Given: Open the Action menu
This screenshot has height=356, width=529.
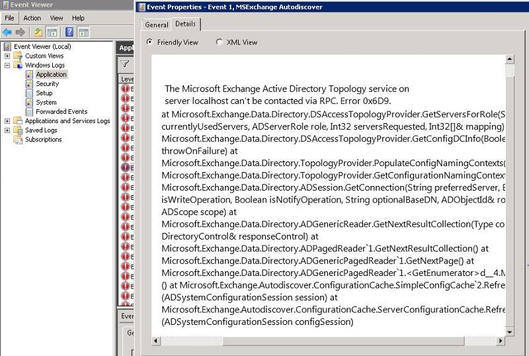Looking at the screenshot, I should tap(32, 19).
